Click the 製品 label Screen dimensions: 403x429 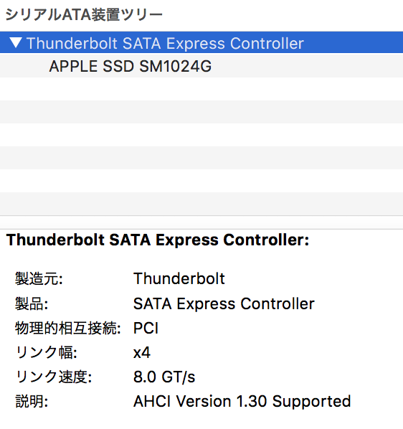pos(32,303)
